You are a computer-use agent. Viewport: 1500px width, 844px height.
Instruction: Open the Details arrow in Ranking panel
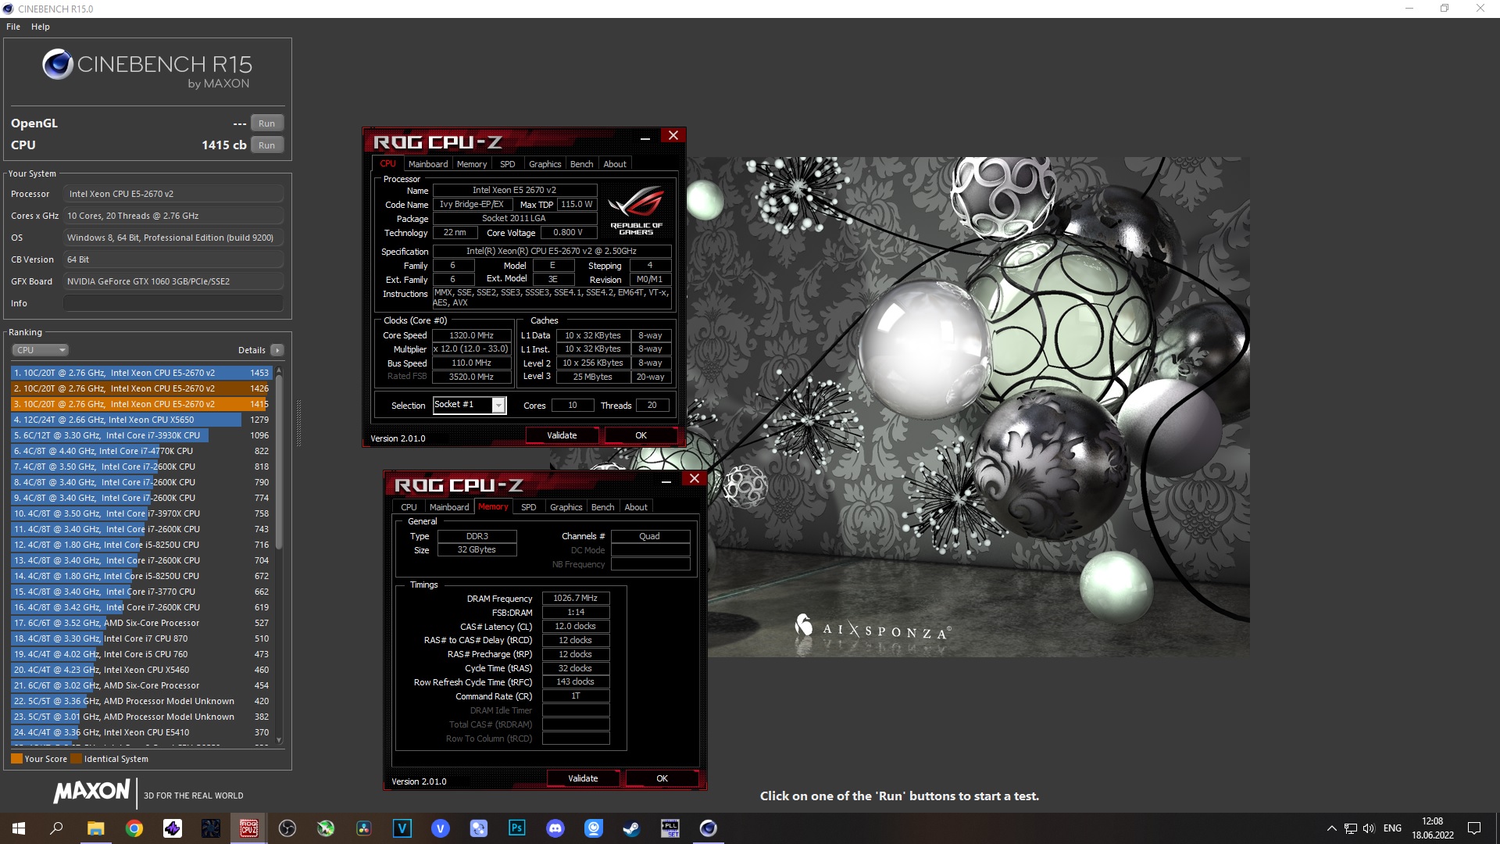[277, 350]
